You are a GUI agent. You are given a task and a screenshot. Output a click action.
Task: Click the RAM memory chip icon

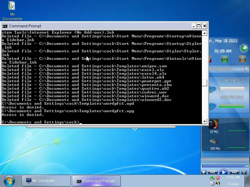214,141
